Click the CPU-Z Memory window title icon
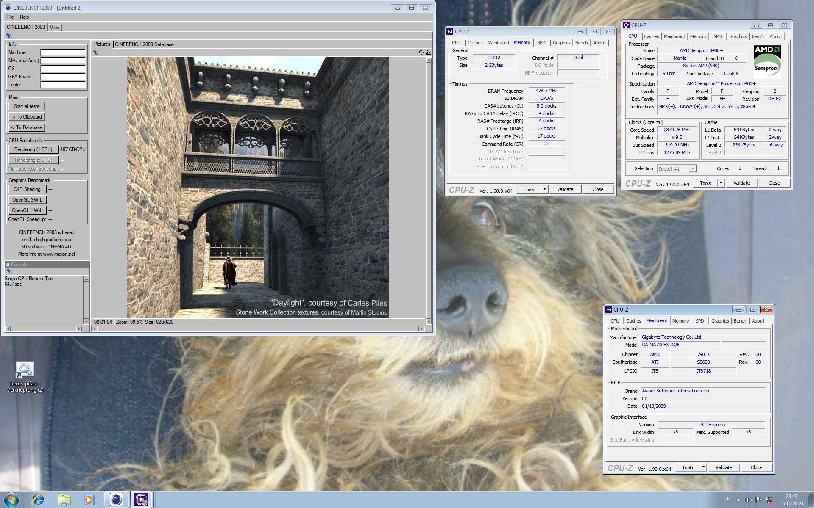Viewport: 814px width, 508px height. (450, 31)
